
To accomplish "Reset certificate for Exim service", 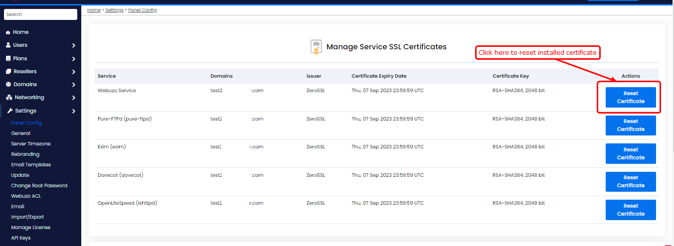I will click(x=631, y=153).
